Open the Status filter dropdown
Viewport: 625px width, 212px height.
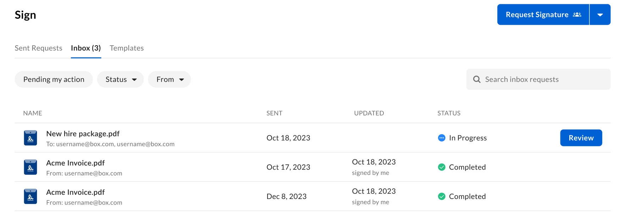(x=121, y=79)
